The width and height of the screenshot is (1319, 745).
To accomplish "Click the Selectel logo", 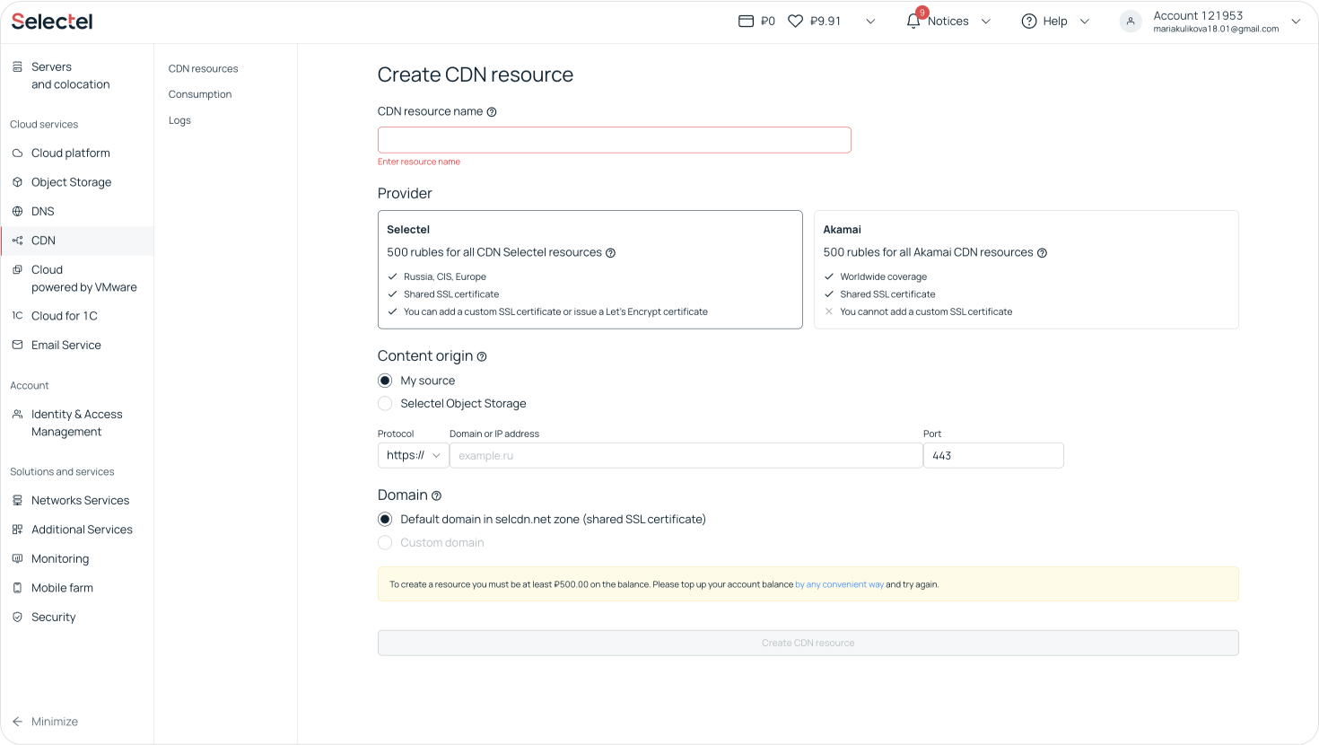I will click(52, 22).
